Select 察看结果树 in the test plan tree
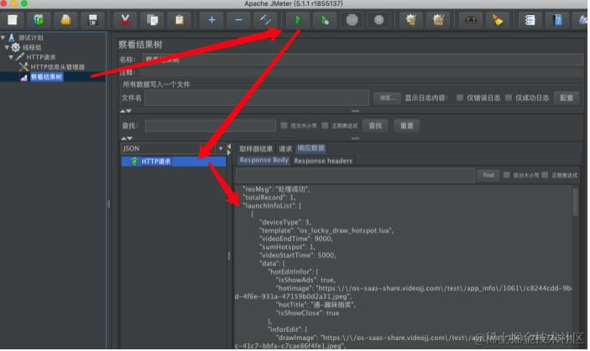Screen dimensions: 590x351 (x=46, y=77)
